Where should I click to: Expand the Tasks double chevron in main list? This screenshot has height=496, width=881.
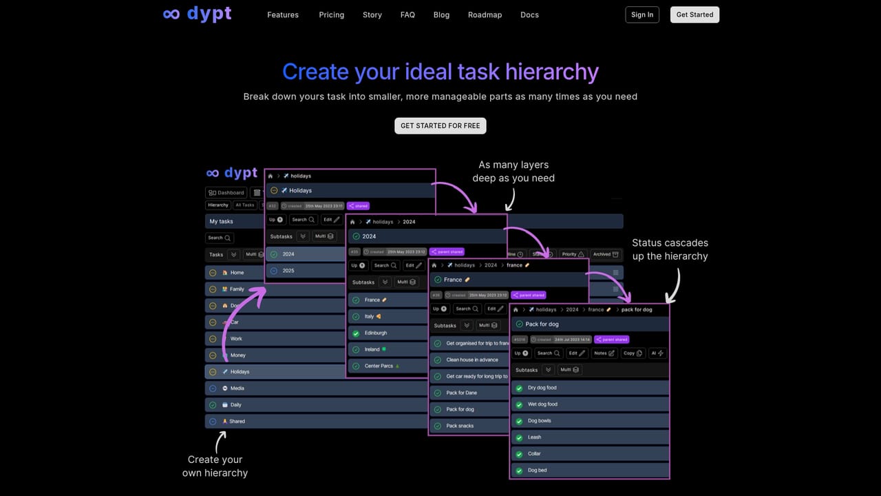tap(234, 254)
